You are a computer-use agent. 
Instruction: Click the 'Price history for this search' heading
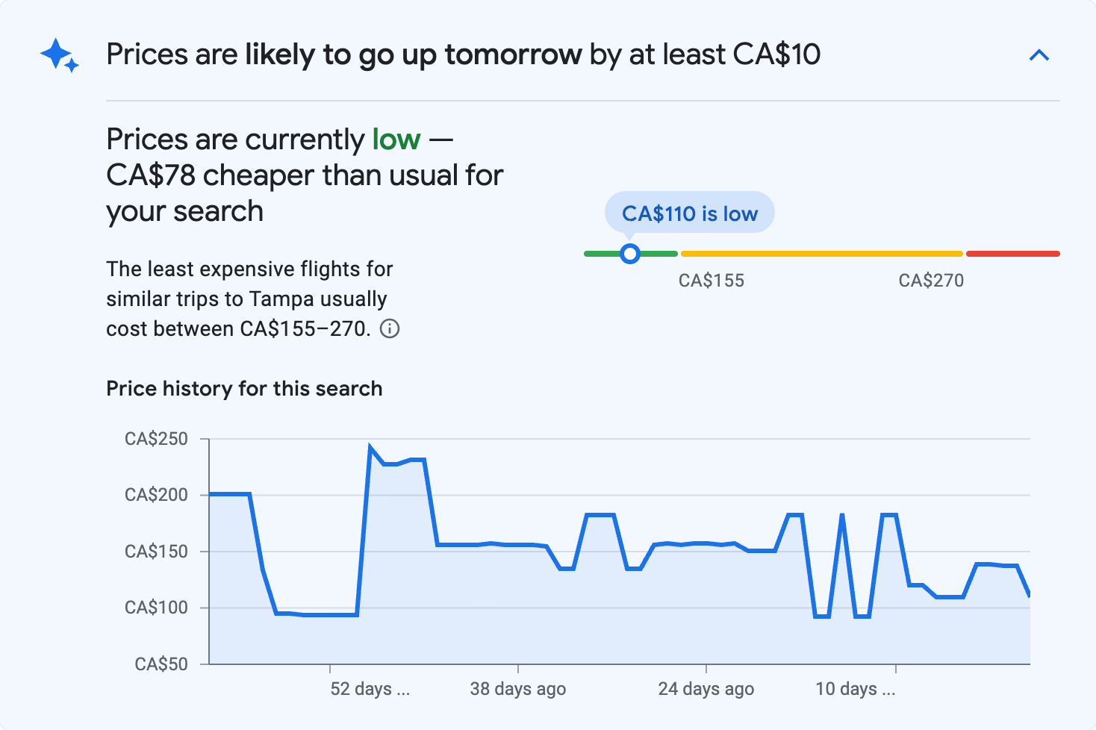coord(244,389)
